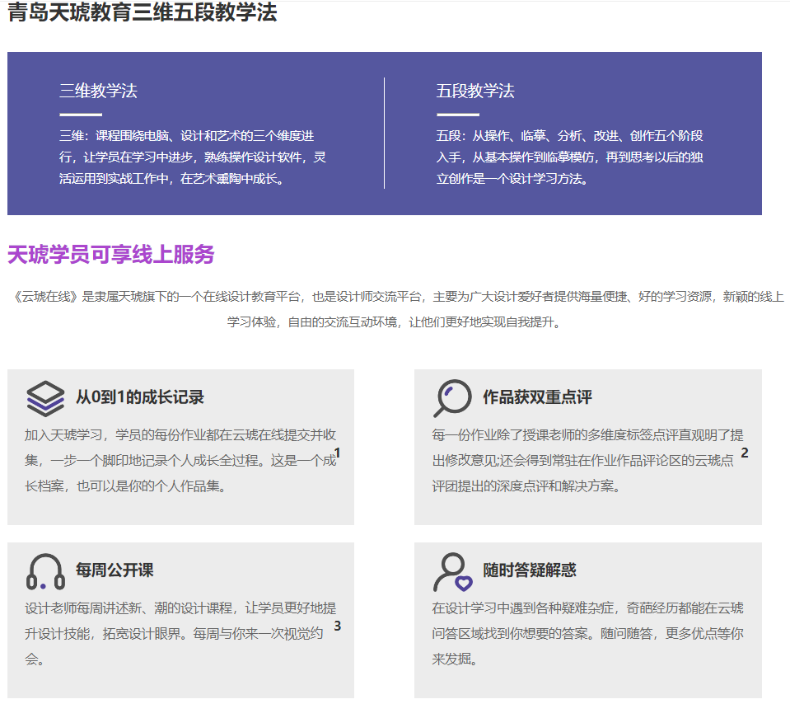Click the 青岛天琥教育三维五段教学法 page title
Image resolution: width=790 pixels, height=718 pixels.
142,13
